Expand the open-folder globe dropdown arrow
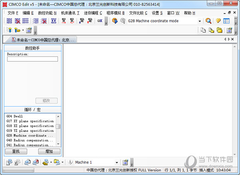Image resolution: width=240 pixels, height=175 pixels. coord(51,162)
